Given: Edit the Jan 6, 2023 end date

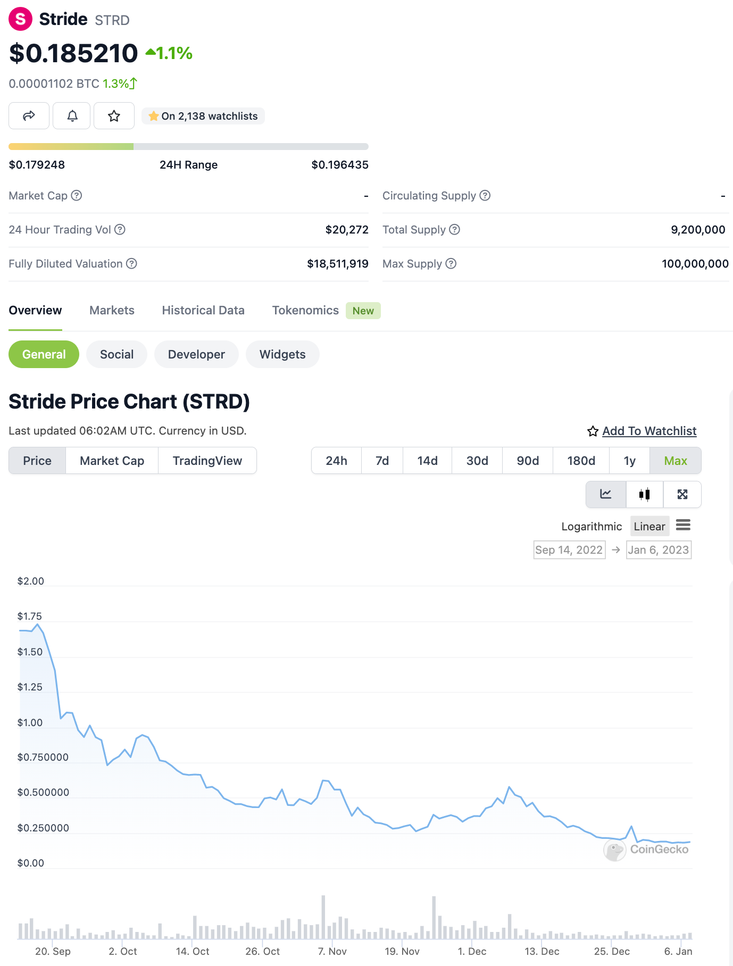Looking at the screenshot, I should coord(659,549).
